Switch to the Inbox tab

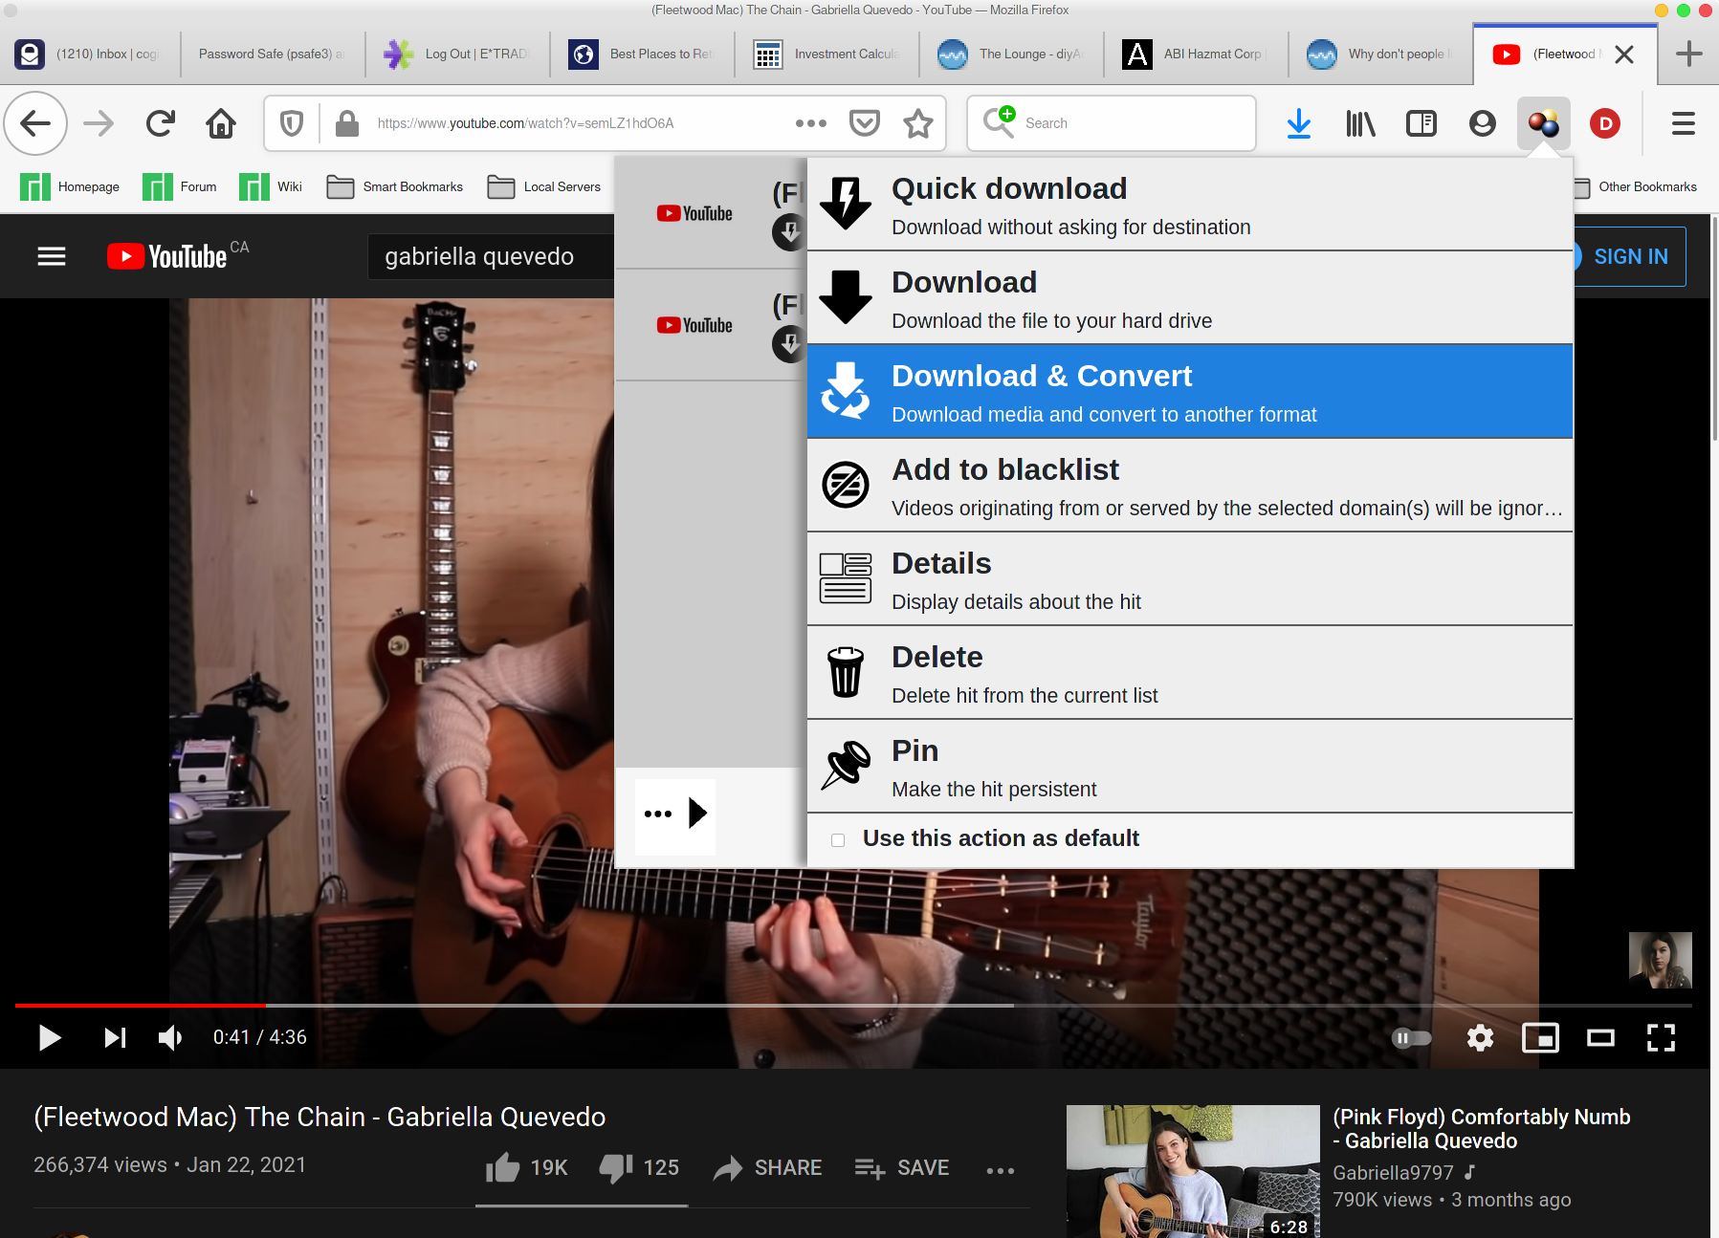pyautogui.click(x=90, y=54)
